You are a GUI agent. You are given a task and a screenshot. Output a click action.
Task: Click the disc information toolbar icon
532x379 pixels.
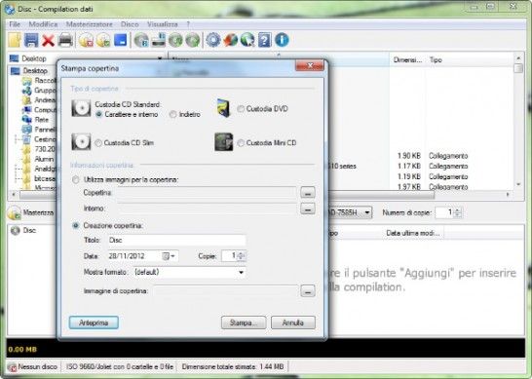pos(141,40)
